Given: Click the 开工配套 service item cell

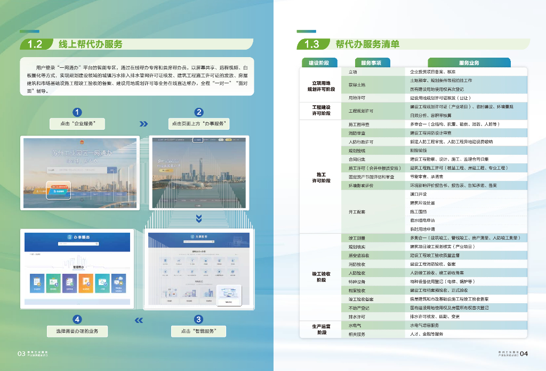Looking at the screenshot, I should [373, 212].
